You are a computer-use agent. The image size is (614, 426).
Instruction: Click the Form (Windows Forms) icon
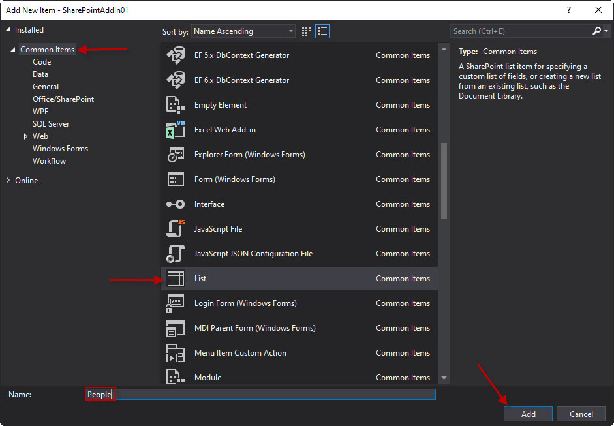click(x=176, y=179)
